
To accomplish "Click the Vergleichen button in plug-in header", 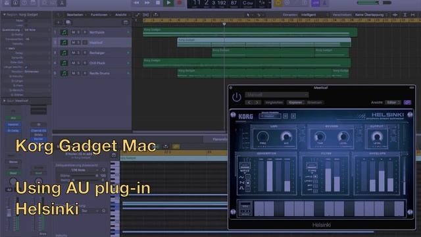I will [274, 103].
